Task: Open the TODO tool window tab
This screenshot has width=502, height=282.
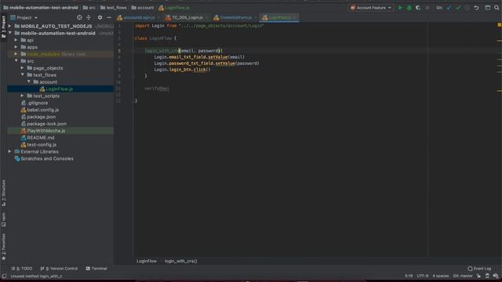Action: coord(22,269)
